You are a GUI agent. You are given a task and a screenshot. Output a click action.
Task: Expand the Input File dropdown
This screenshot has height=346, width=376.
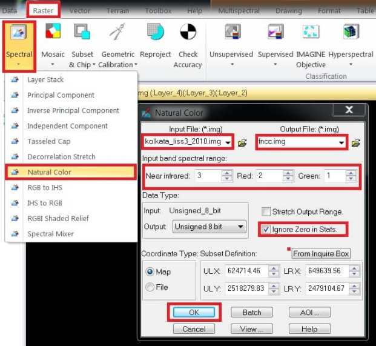click(228, 142)
